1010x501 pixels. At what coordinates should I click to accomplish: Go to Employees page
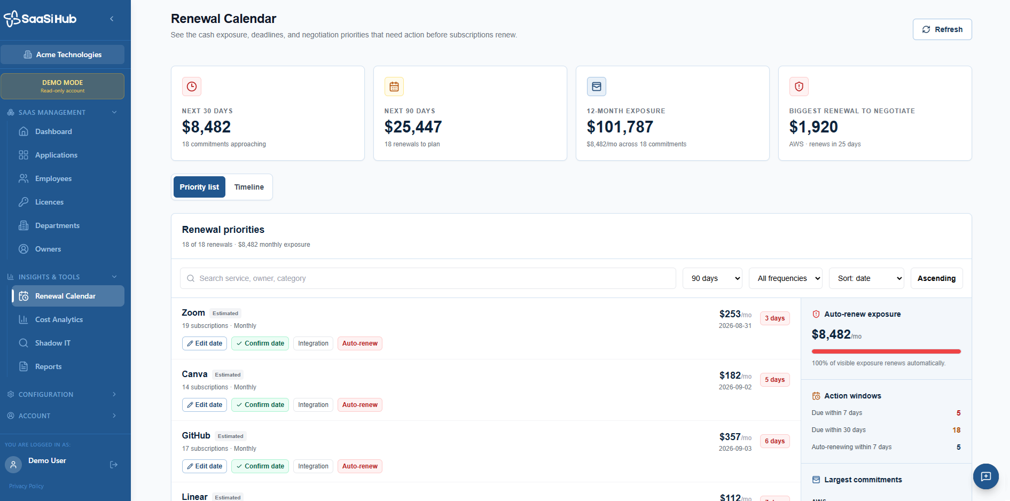click(x=68, y=178)
